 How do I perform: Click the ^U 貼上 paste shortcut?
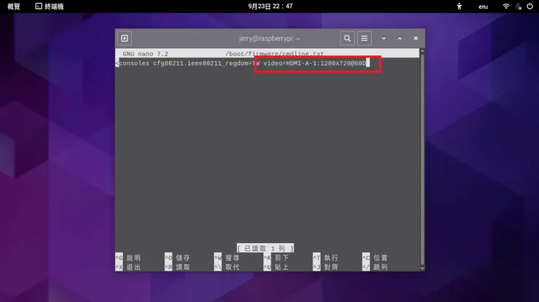276,267
